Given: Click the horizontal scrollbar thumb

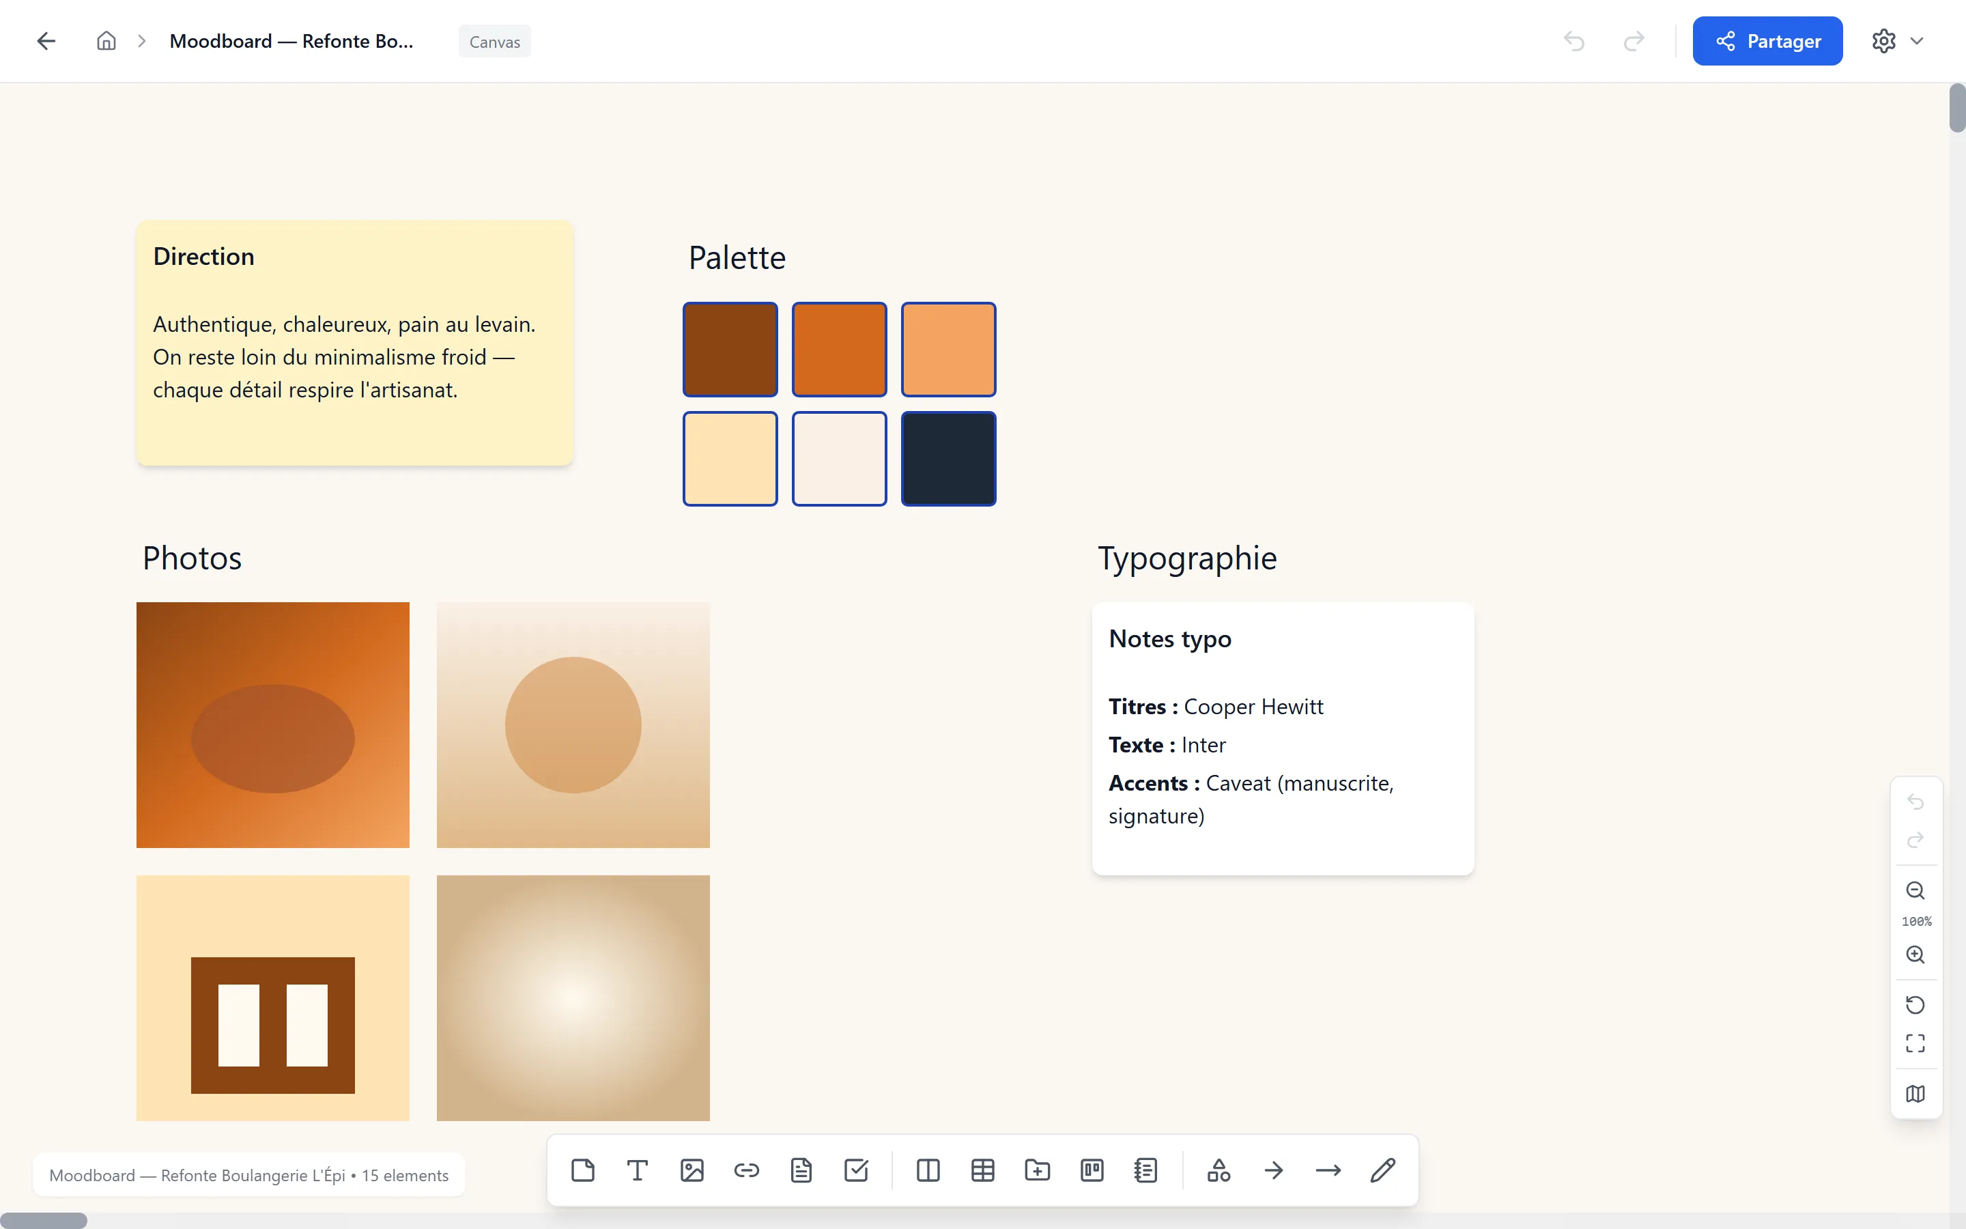Looking at the screenshot, I should click(43, 1221).
